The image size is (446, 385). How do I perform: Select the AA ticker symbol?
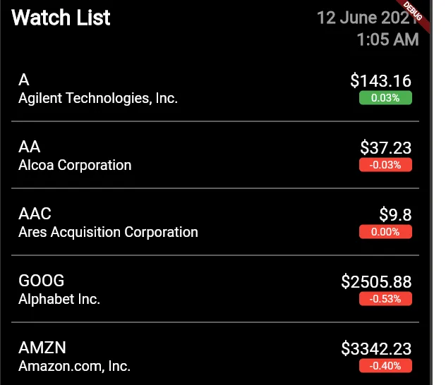click(30, 147)
